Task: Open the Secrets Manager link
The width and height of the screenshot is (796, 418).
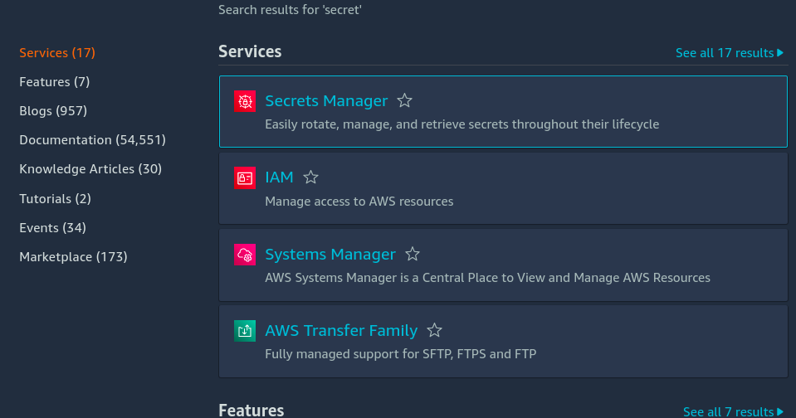Action: click(x=326, y=101)
